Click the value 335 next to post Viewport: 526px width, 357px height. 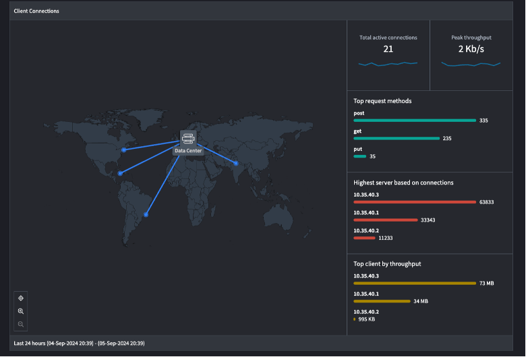[484, 121]
